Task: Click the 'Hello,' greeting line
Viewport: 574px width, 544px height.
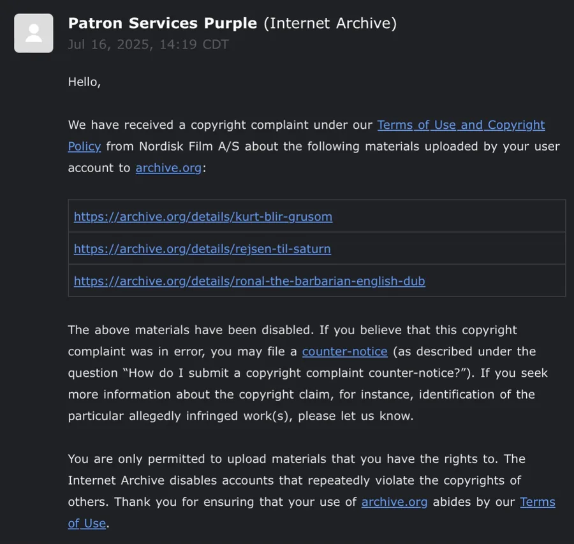Action: [84, 82]
